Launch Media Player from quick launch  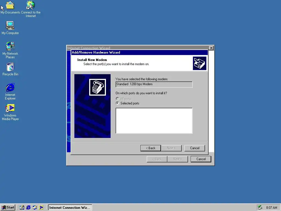(x=41, y=208)
